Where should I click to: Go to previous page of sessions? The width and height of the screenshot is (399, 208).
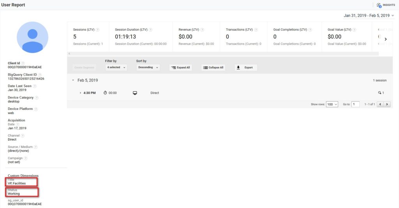coord(380,104)
